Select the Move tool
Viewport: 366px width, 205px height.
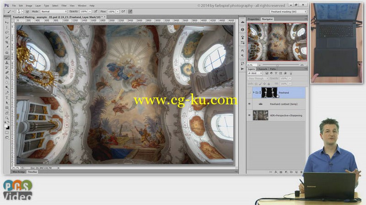point(7,22)
